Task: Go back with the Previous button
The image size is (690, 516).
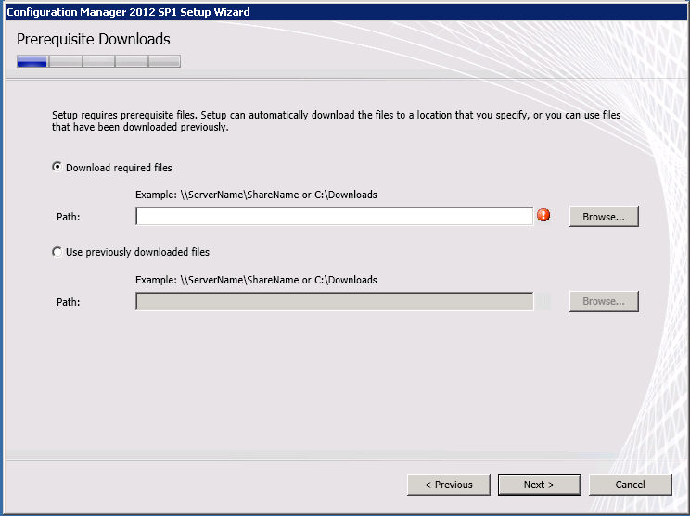Action: tap(449, 485)
